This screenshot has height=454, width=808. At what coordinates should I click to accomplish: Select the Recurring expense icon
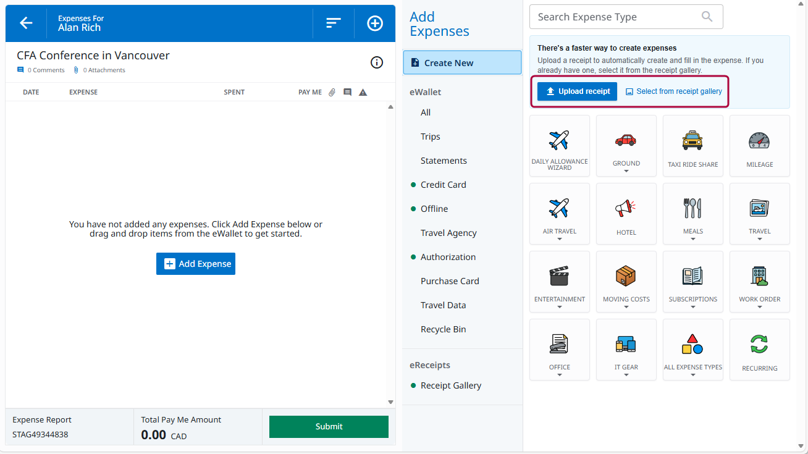(x=759, y=346)
